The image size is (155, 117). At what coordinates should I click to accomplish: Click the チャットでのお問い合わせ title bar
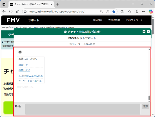(x=82, y=32)
